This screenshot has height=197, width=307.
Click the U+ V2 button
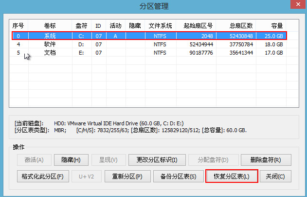click(87, 177)
